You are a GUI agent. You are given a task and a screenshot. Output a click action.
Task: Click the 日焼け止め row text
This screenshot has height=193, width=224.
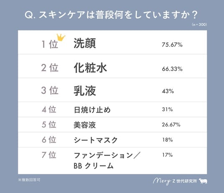(92, 110)
